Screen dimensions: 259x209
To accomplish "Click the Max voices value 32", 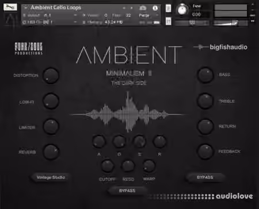I will coord(128,15).
